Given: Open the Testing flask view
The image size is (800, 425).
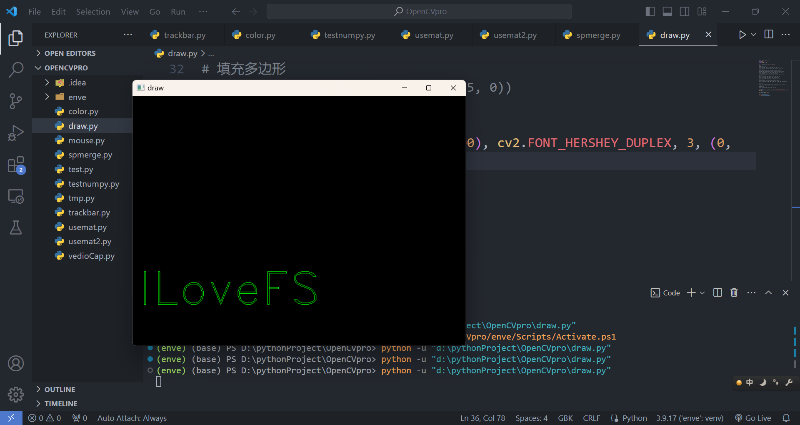Looking at the screenshot, I should pyautogui.click(x=15, y=227).
